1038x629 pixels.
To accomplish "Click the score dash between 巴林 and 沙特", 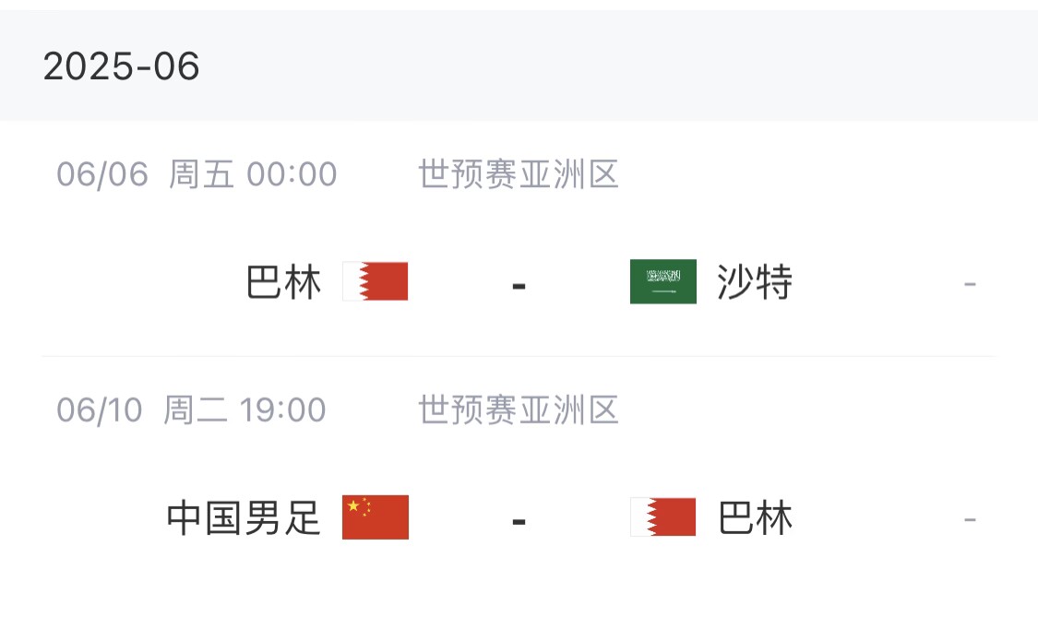I will [x=519, y=285].
